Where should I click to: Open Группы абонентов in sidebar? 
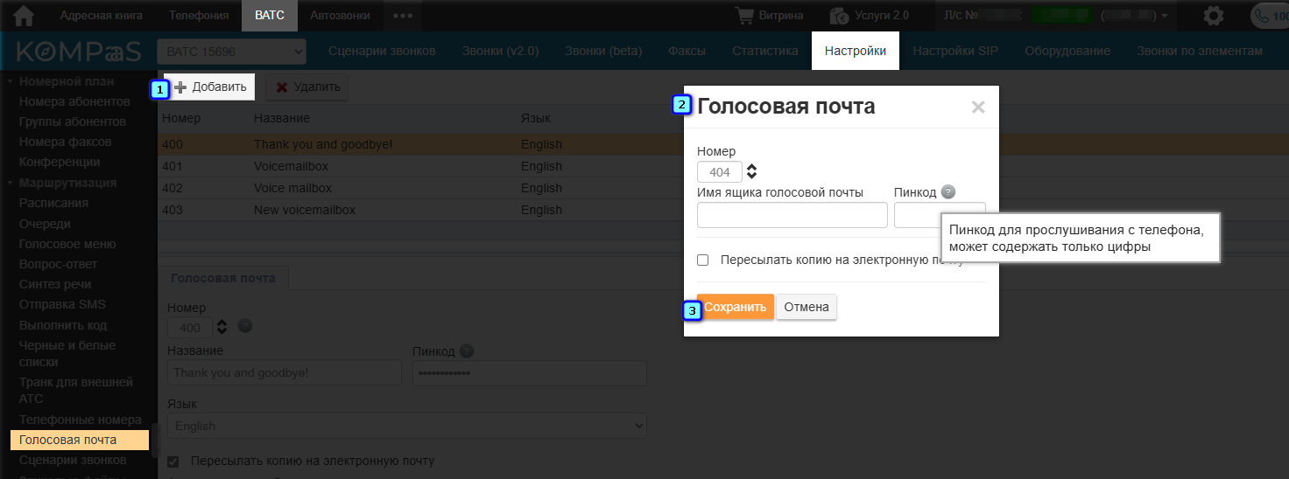point(73,121)
